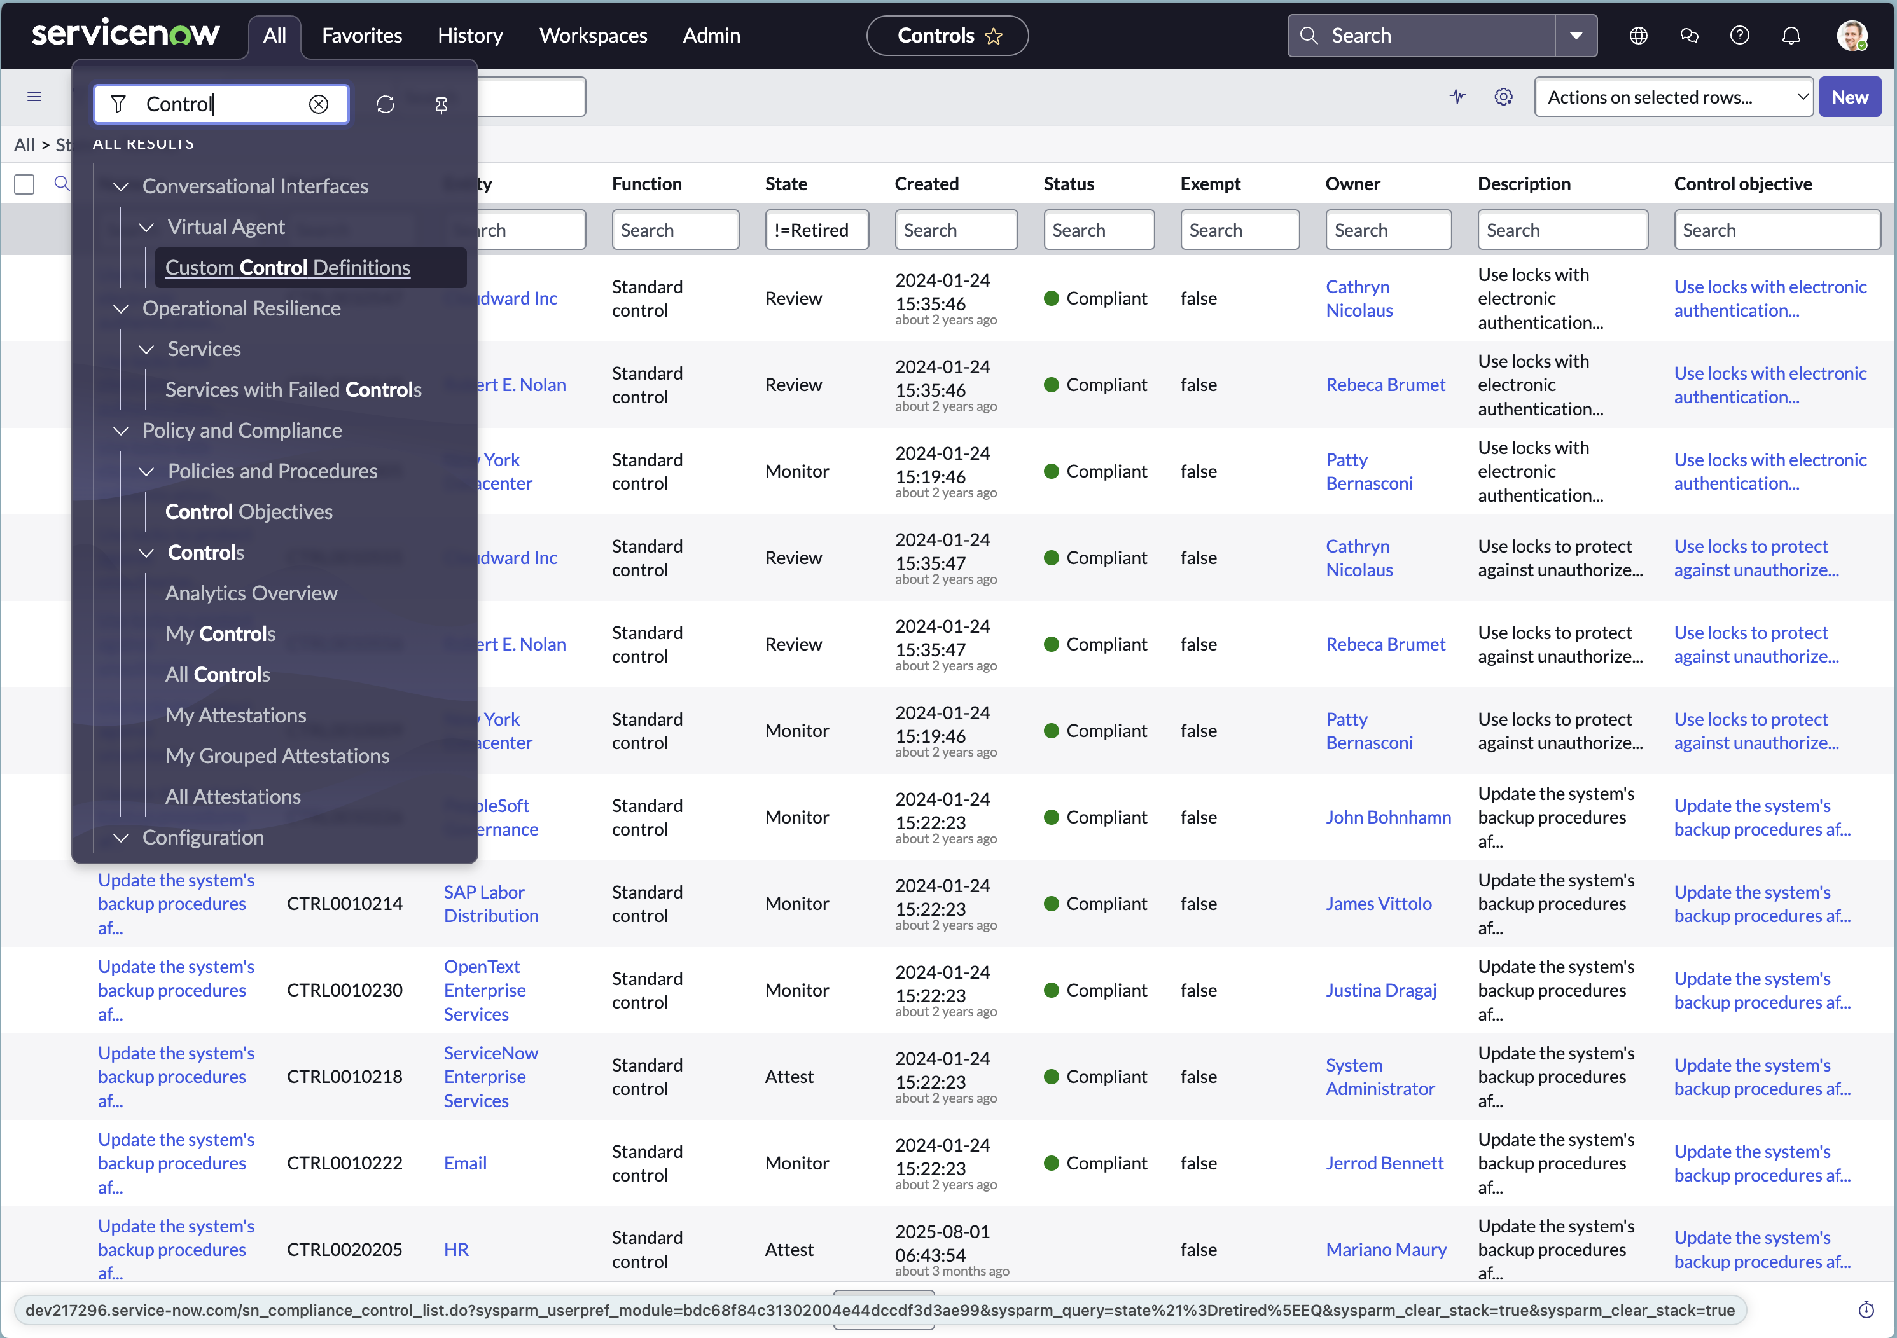Clear the navigator filter text
Viewport: 1897px width, 1338px height.
[x=319, y=104]
